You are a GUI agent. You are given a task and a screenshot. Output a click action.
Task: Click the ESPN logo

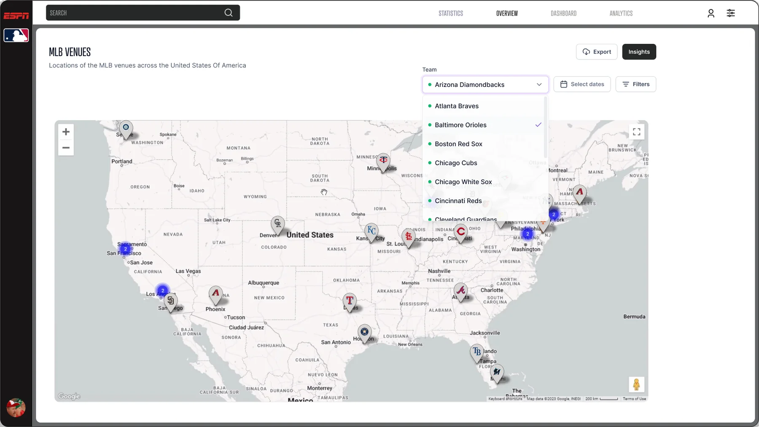click(x=16, y=16)
